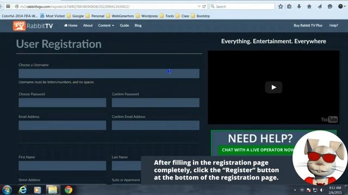Open the chat bubble toolbar icon
Viewport: 348px width, 195px height.
point(330,6)
